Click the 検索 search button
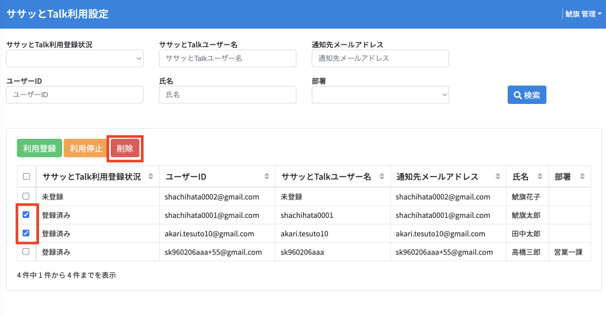 tap(527, 95)
